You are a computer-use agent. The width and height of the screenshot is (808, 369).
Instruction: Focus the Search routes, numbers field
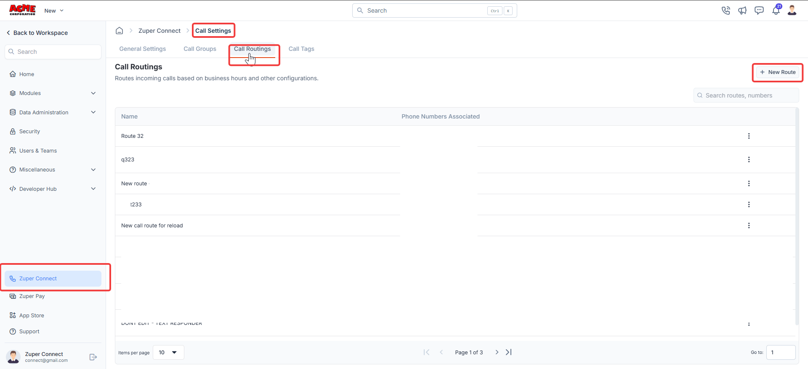point(746,95)
